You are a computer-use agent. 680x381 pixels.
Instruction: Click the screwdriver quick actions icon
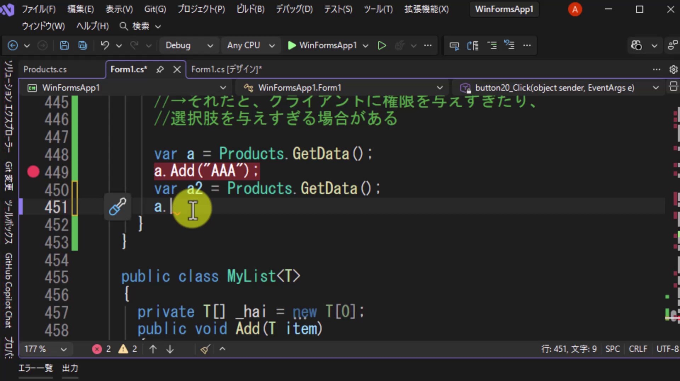coord(117,207)
